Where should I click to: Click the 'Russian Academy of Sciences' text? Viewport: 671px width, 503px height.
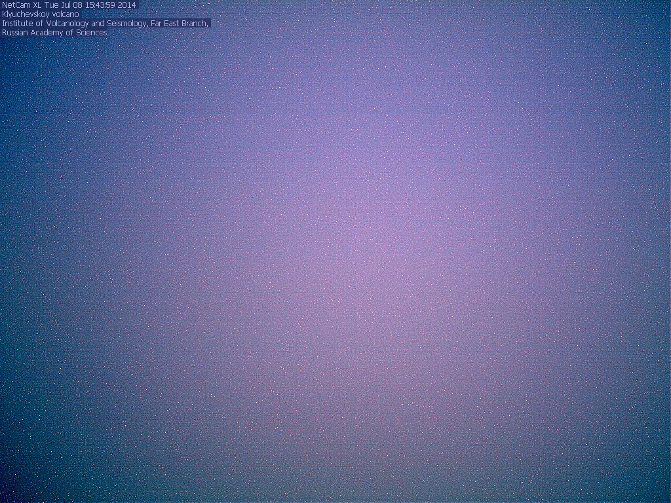coord(54,33)
